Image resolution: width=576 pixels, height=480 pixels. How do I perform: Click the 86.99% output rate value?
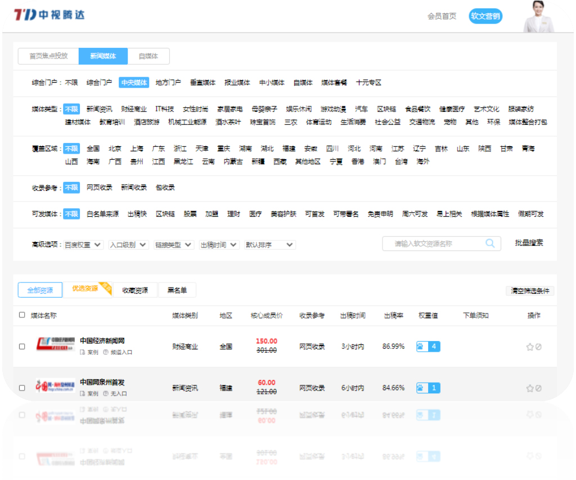click(393, 346)
